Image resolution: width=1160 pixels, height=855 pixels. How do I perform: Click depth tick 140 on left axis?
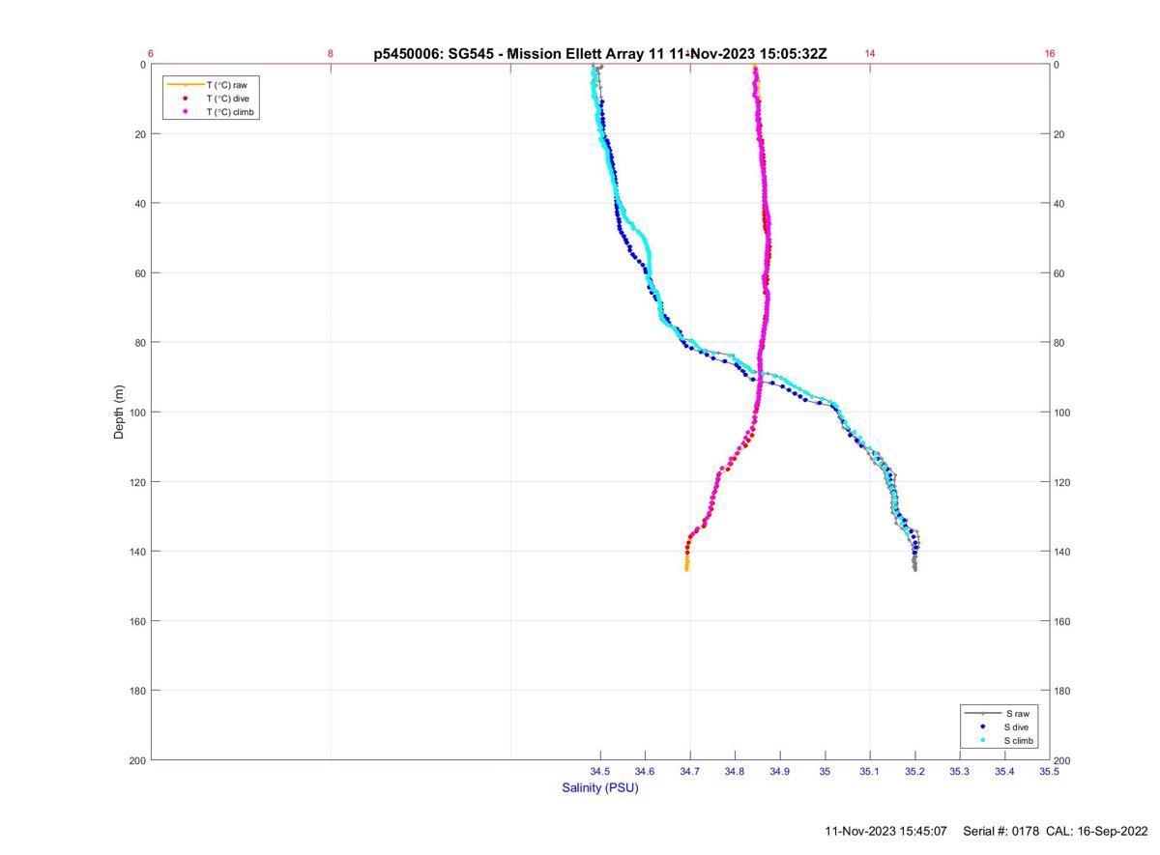coord(136,552)
